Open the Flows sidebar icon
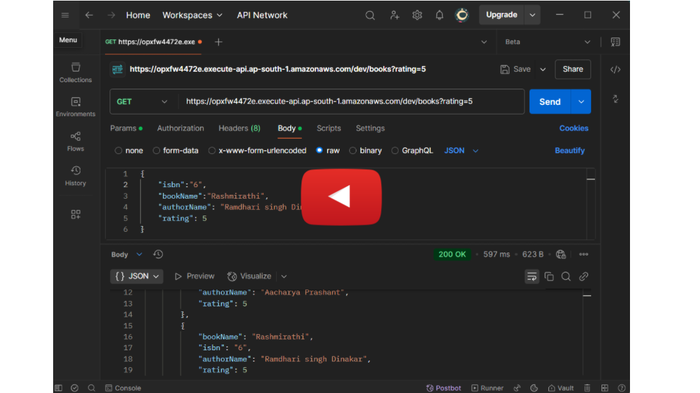This screenshot has width=700, height=393. (x=75, y=141)
